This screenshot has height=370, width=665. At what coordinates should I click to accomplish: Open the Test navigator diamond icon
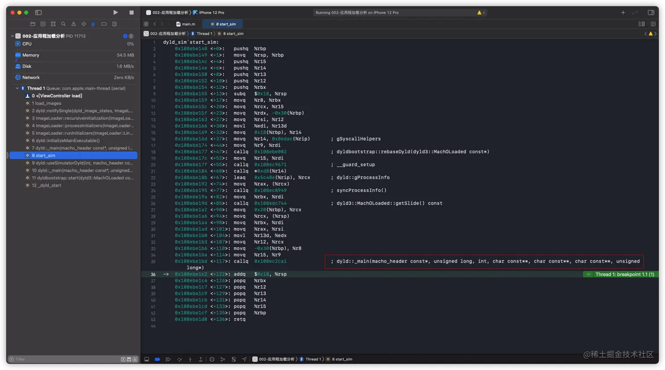point(84,24)
